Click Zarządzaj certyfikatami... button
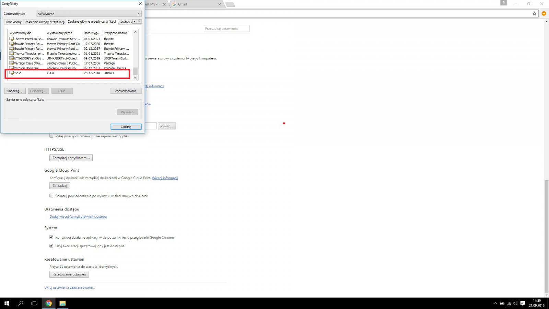Viewport: 549px width, 309px height. tap(71, 158)
